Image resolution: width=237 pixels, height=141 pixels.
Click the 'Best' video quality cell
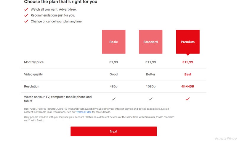coord(188,74)
